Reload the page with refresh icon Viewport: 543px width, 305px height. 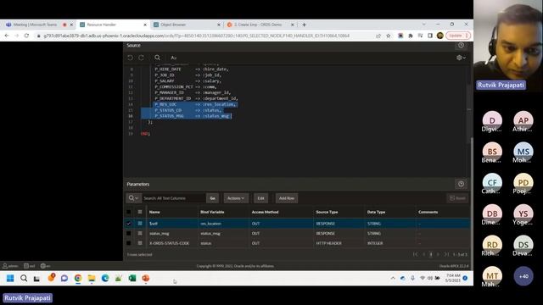[26, 36]
